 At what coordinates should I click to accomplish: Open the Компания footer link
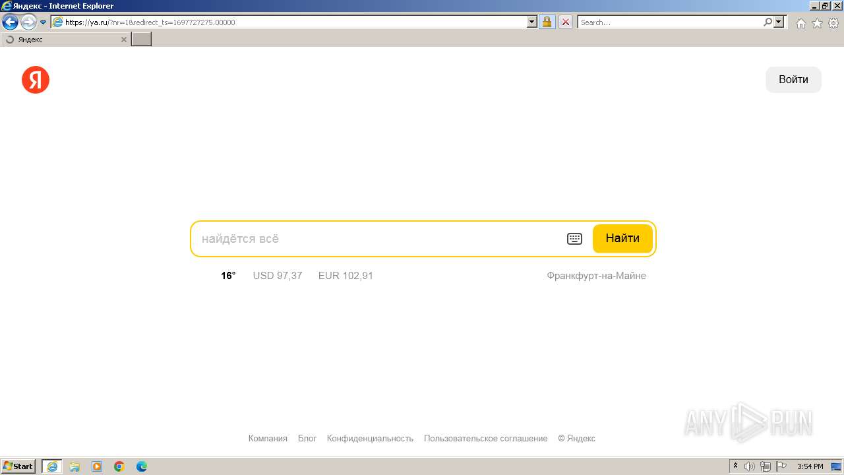[x=268, y=438]
